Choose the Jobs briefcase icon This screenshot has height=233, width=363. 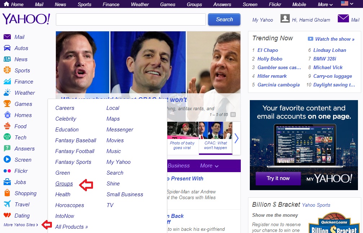[x=7, y=182]
